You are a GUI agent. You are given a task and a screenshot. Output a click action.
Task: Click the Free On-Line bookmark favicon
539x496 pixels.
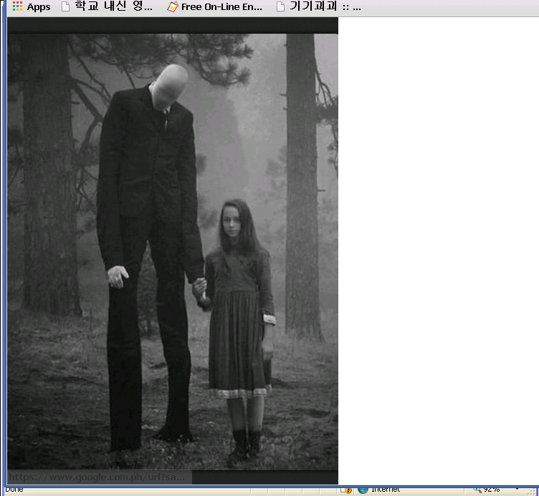(173, 6)
